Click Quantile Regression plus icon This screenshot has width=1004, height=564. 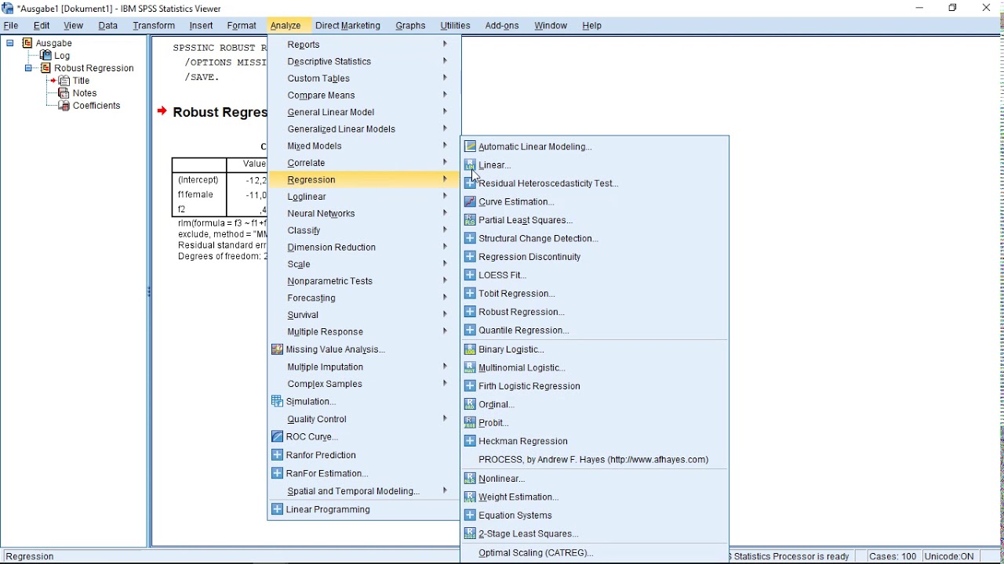[471, 331]
